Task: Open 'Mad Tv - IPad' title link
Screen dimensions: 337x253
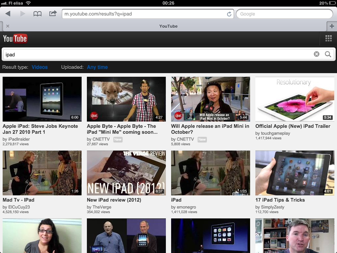Action: coord(18,200)
